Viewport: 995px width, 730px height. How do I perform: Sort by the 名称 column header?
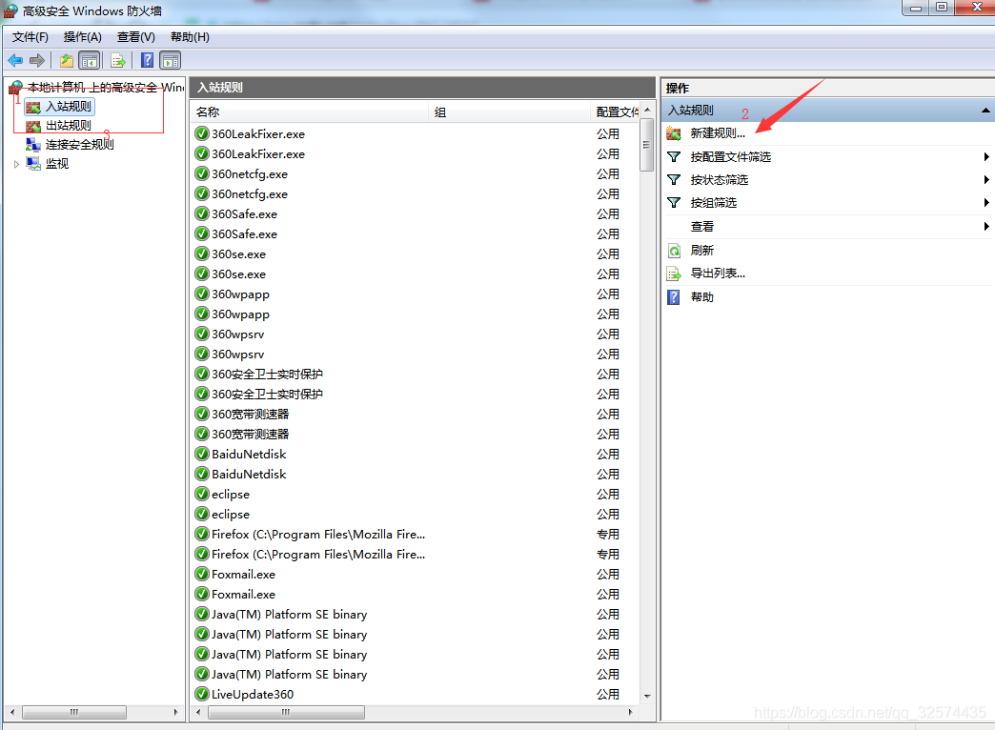(311, 112)
